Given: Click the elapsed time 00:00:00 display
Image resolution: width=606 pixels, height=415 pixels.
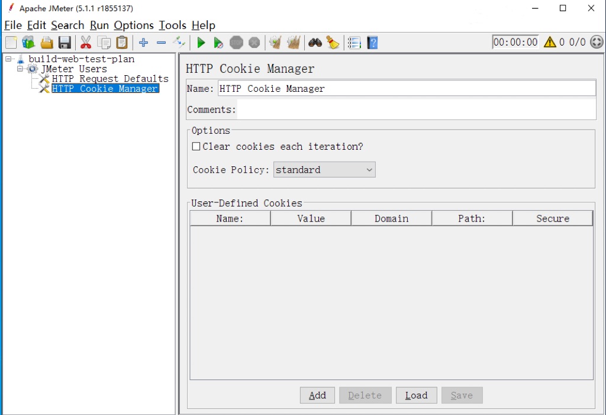Looking at the screenshot, I should [515, 42].
